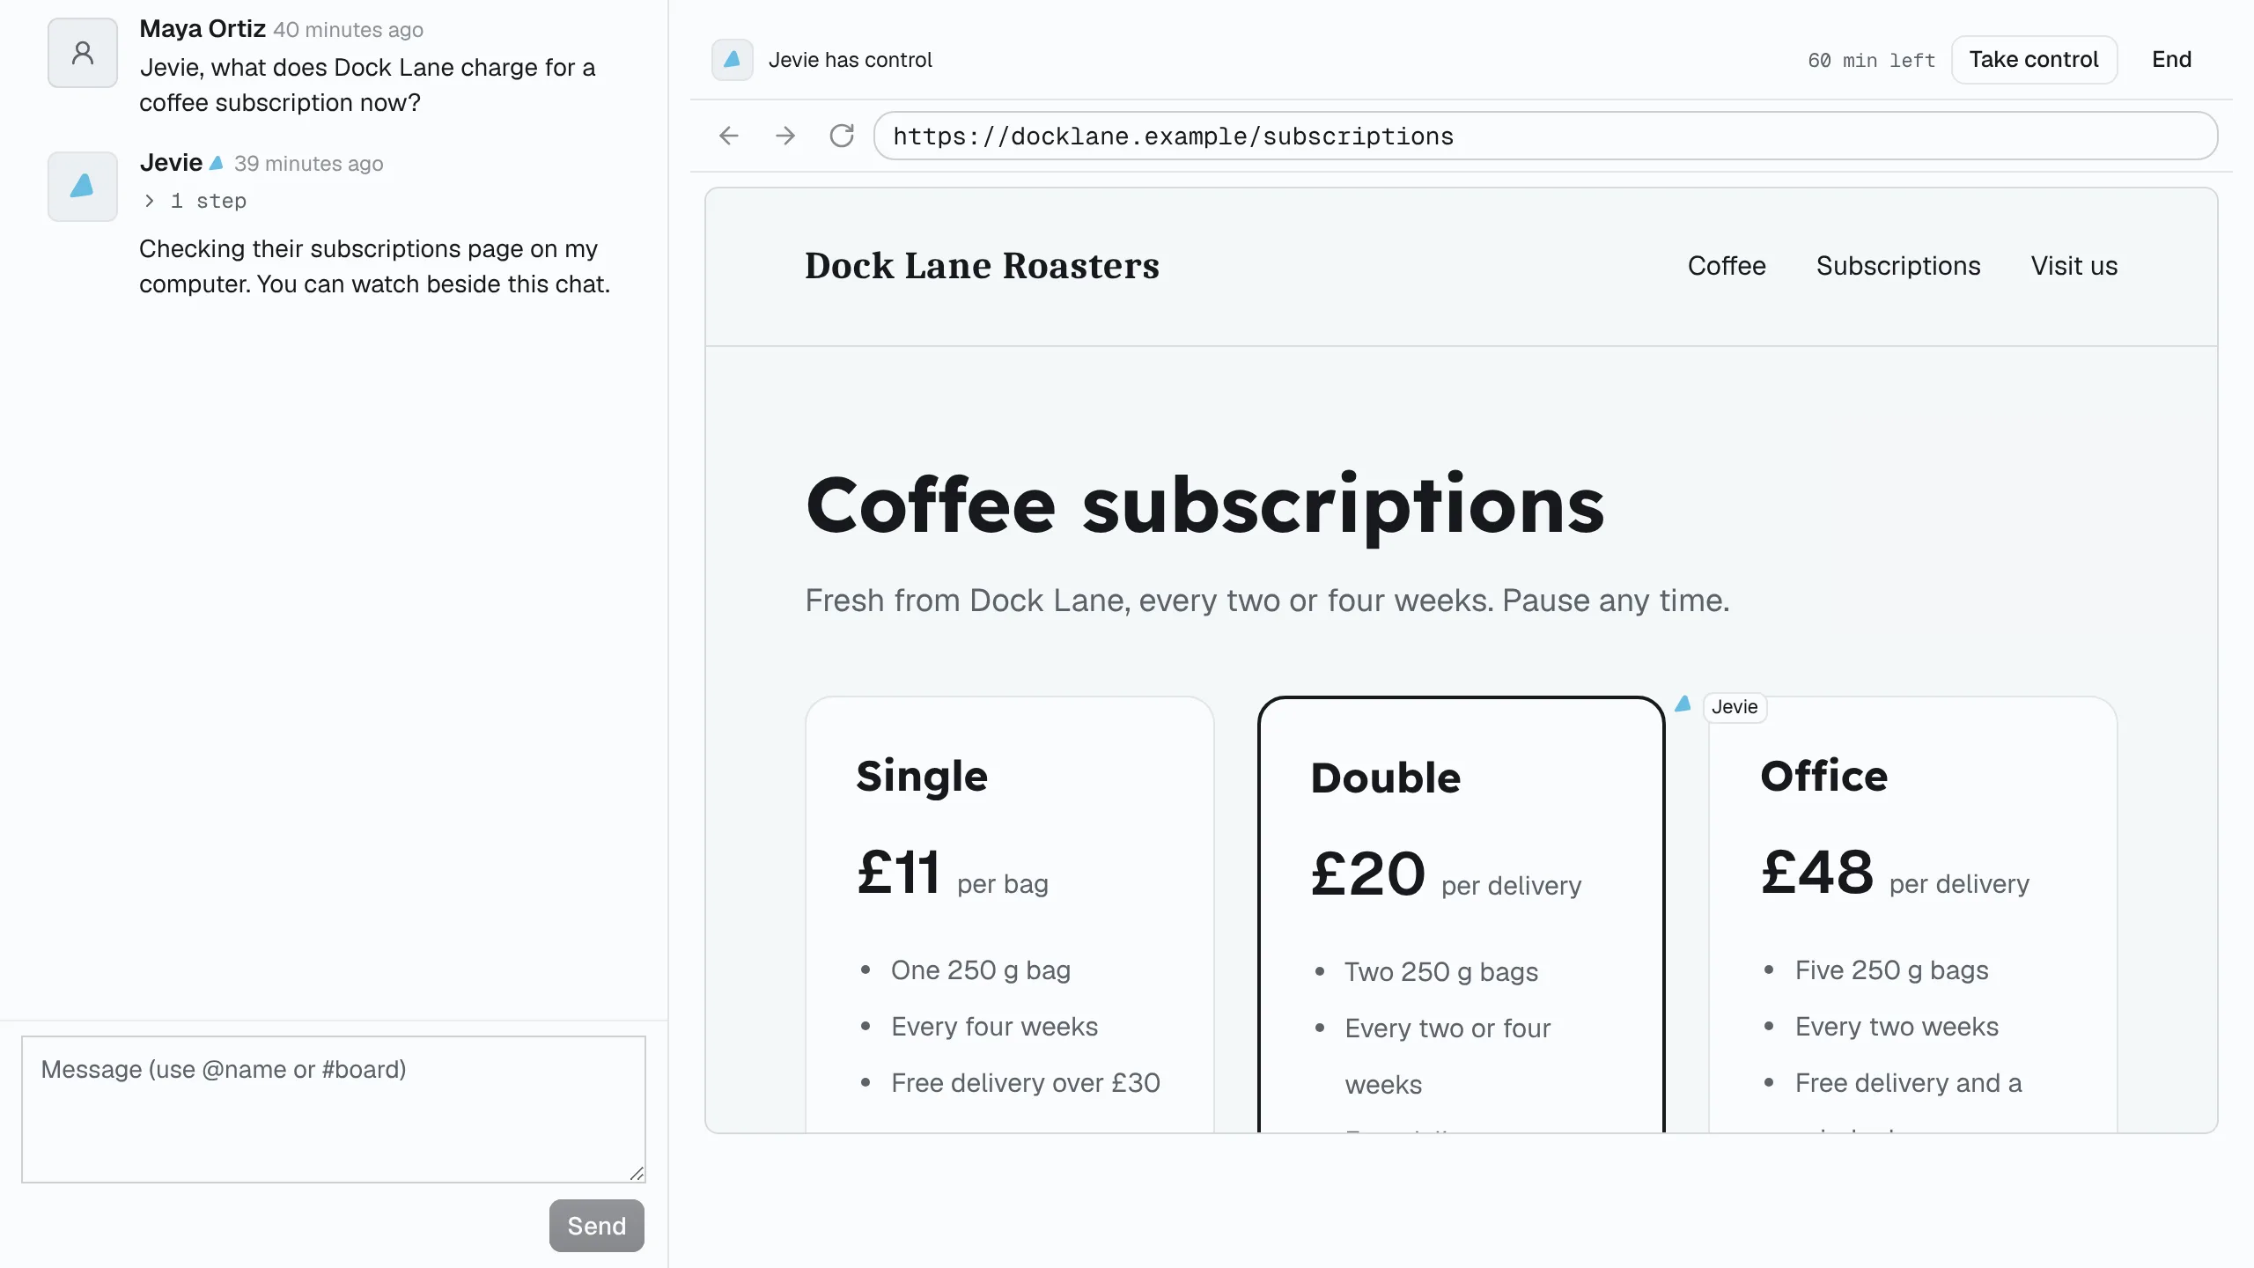Screen dimensions: 2254x1268
Task: Open the Coffee nav link
Action: coord(1727,266)
